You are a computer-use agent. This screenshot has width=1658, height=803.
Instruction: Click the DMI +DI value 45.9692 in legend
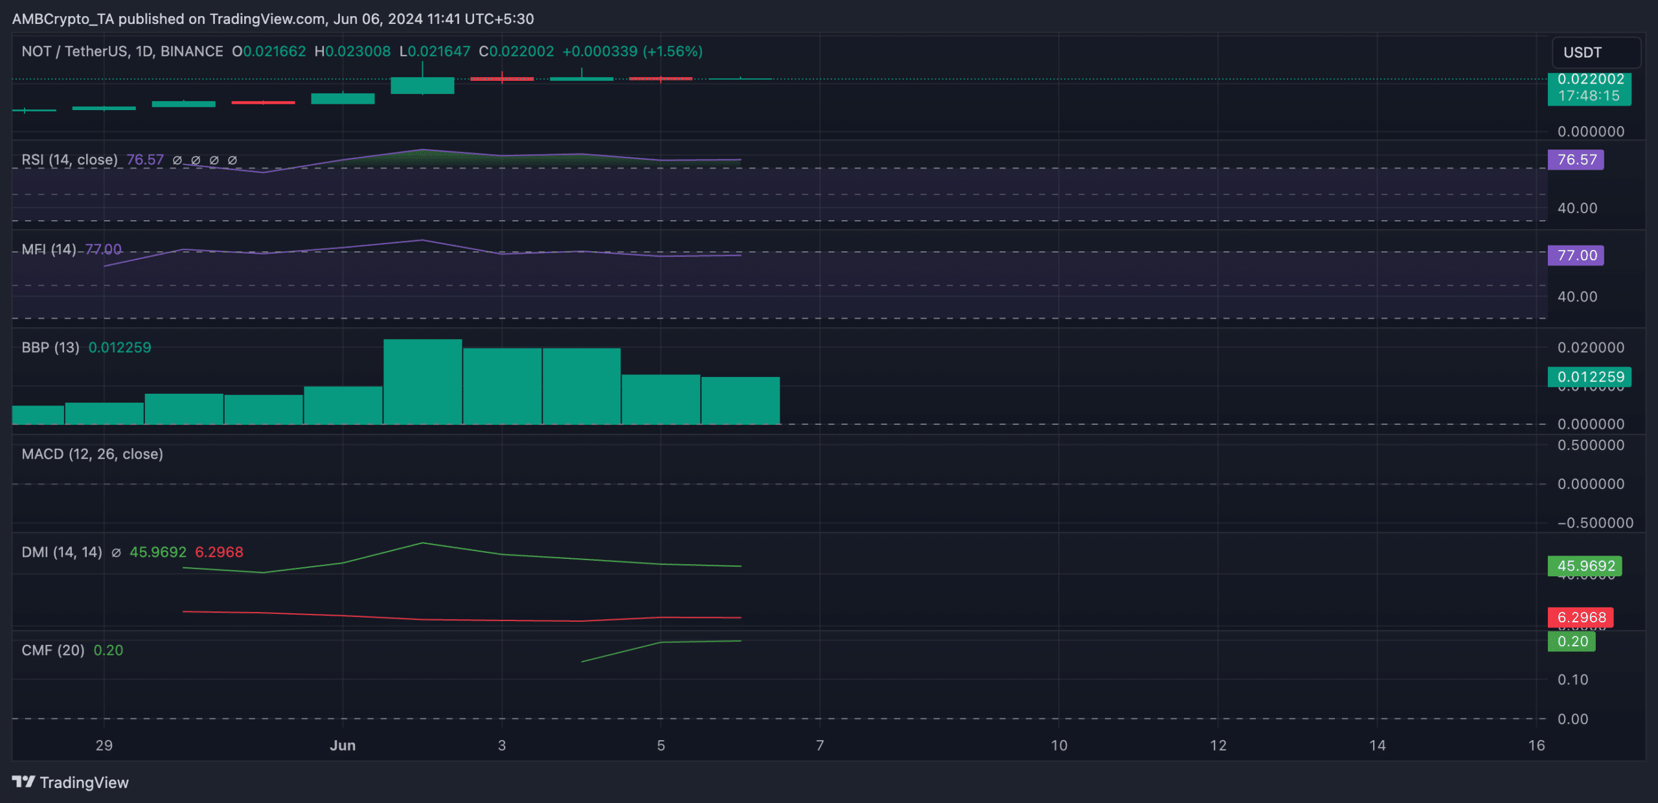point(158,552)
